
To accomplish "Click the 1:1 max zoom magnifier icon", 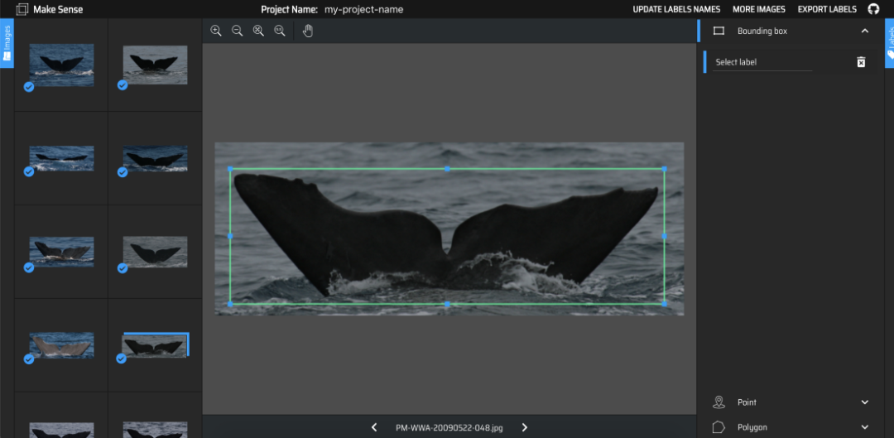I will [x=280, y=31].
